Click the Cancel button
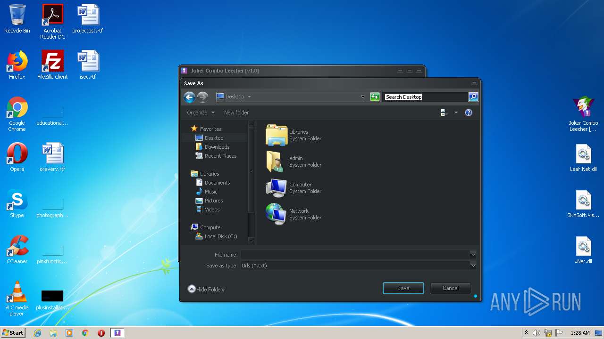The width and height of the screenshot is (604, 339). point(451,288)
